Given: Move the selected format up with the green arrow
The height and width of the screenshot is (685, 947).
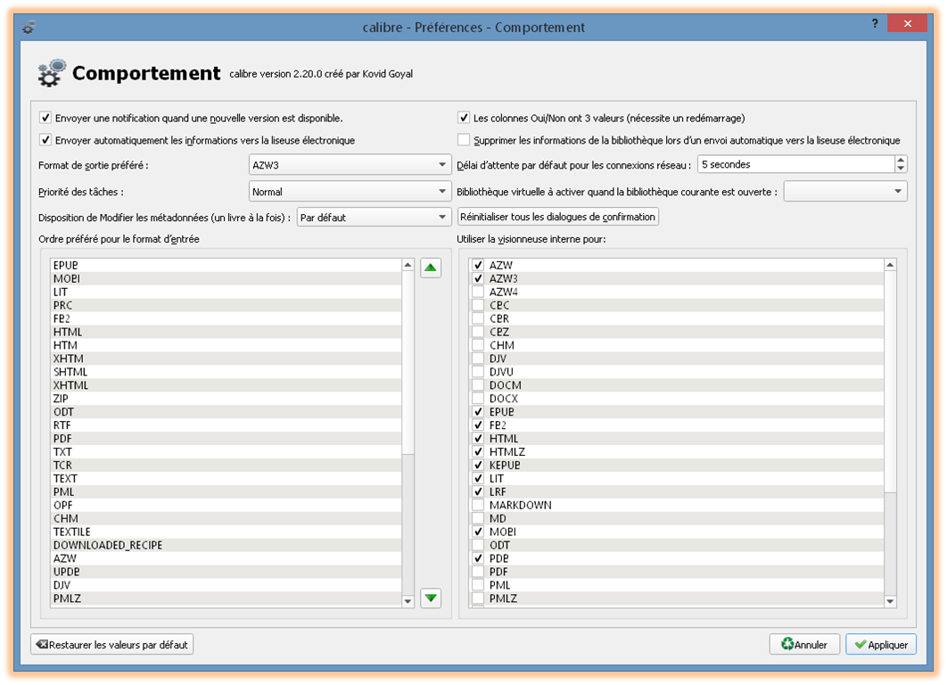Looking at the screenshot, I should 431,268.
